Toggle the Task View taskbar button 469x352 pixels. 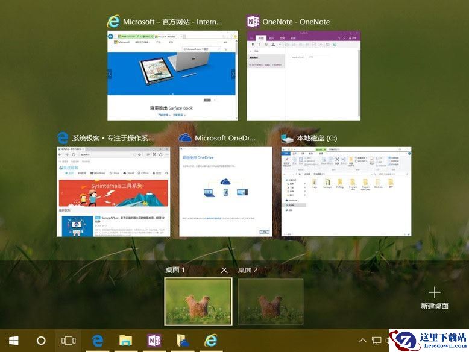[x=68, y=341]
